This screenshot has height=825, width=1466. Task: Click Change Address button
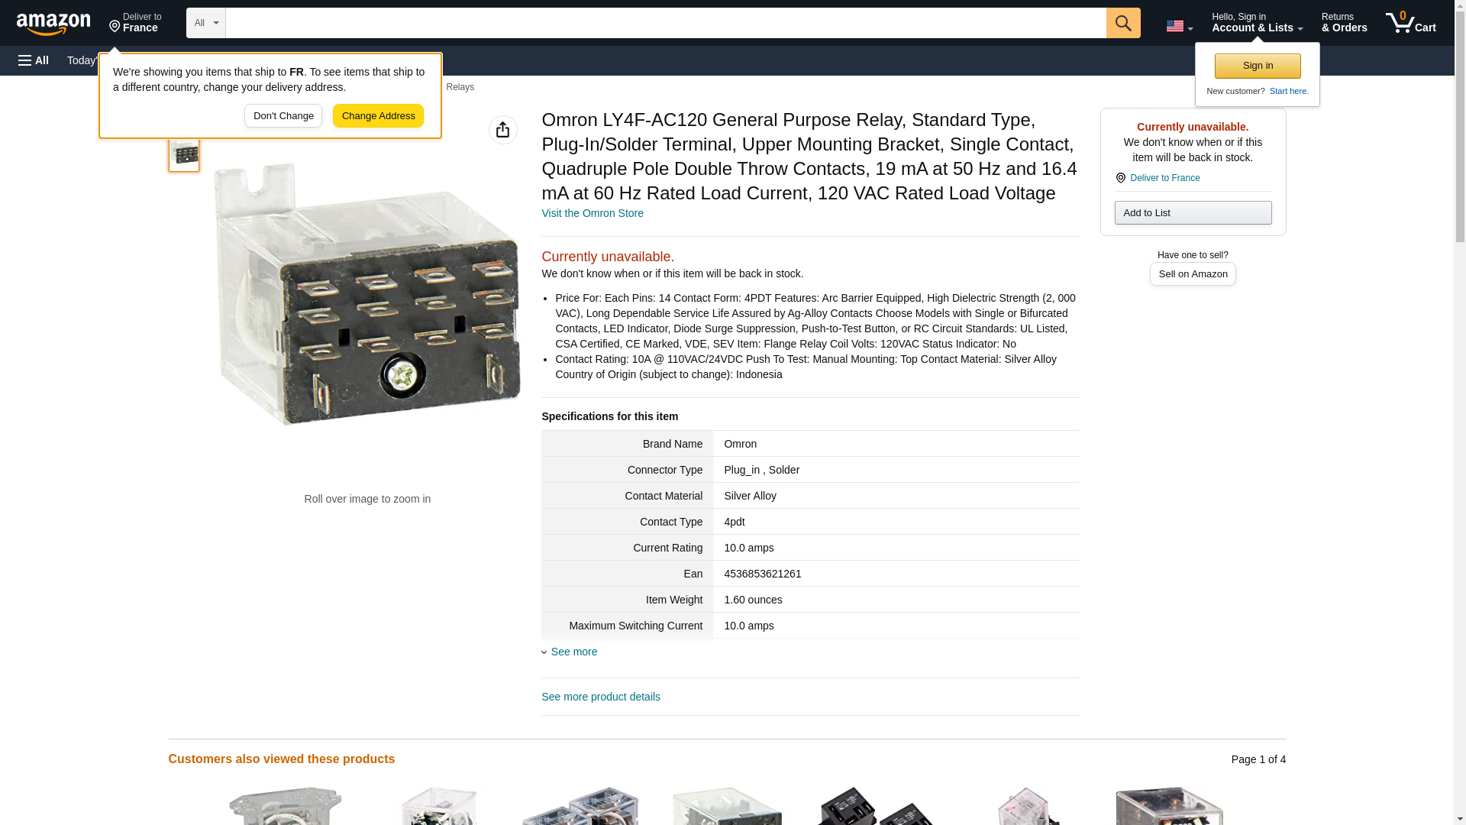pos(378,116)
